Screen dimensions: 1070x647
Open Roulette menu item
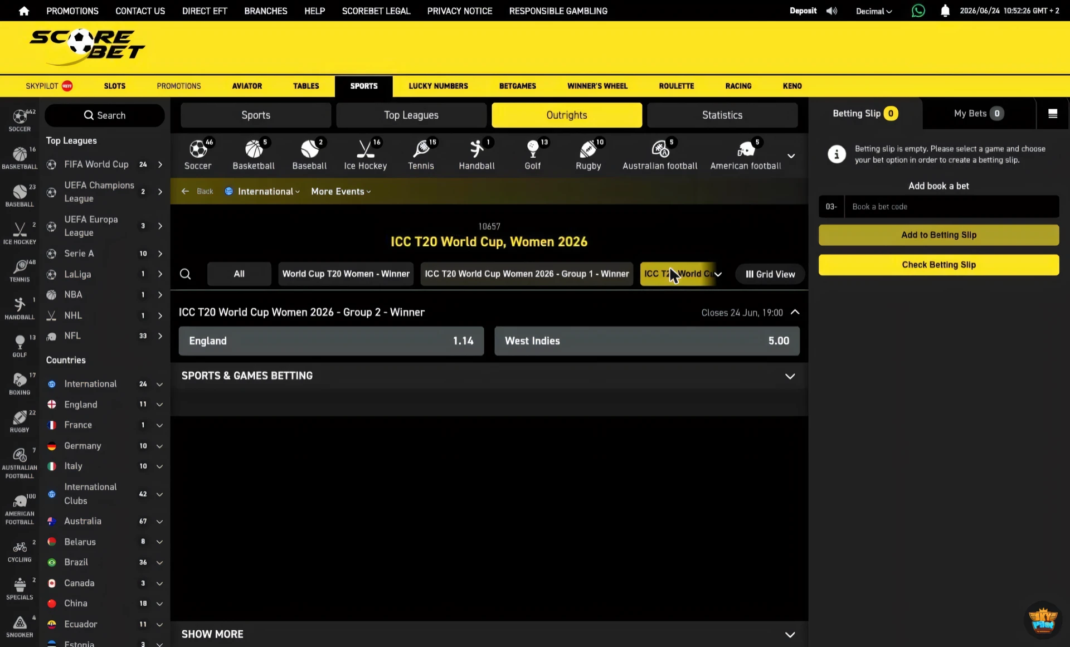point(676,86)
